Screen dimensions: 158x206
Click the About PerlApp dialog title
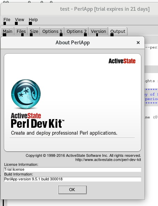(x=73, y=43)
